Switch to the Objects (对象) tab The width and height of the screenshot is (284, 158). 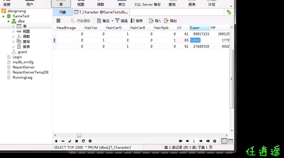coord(63,12)
